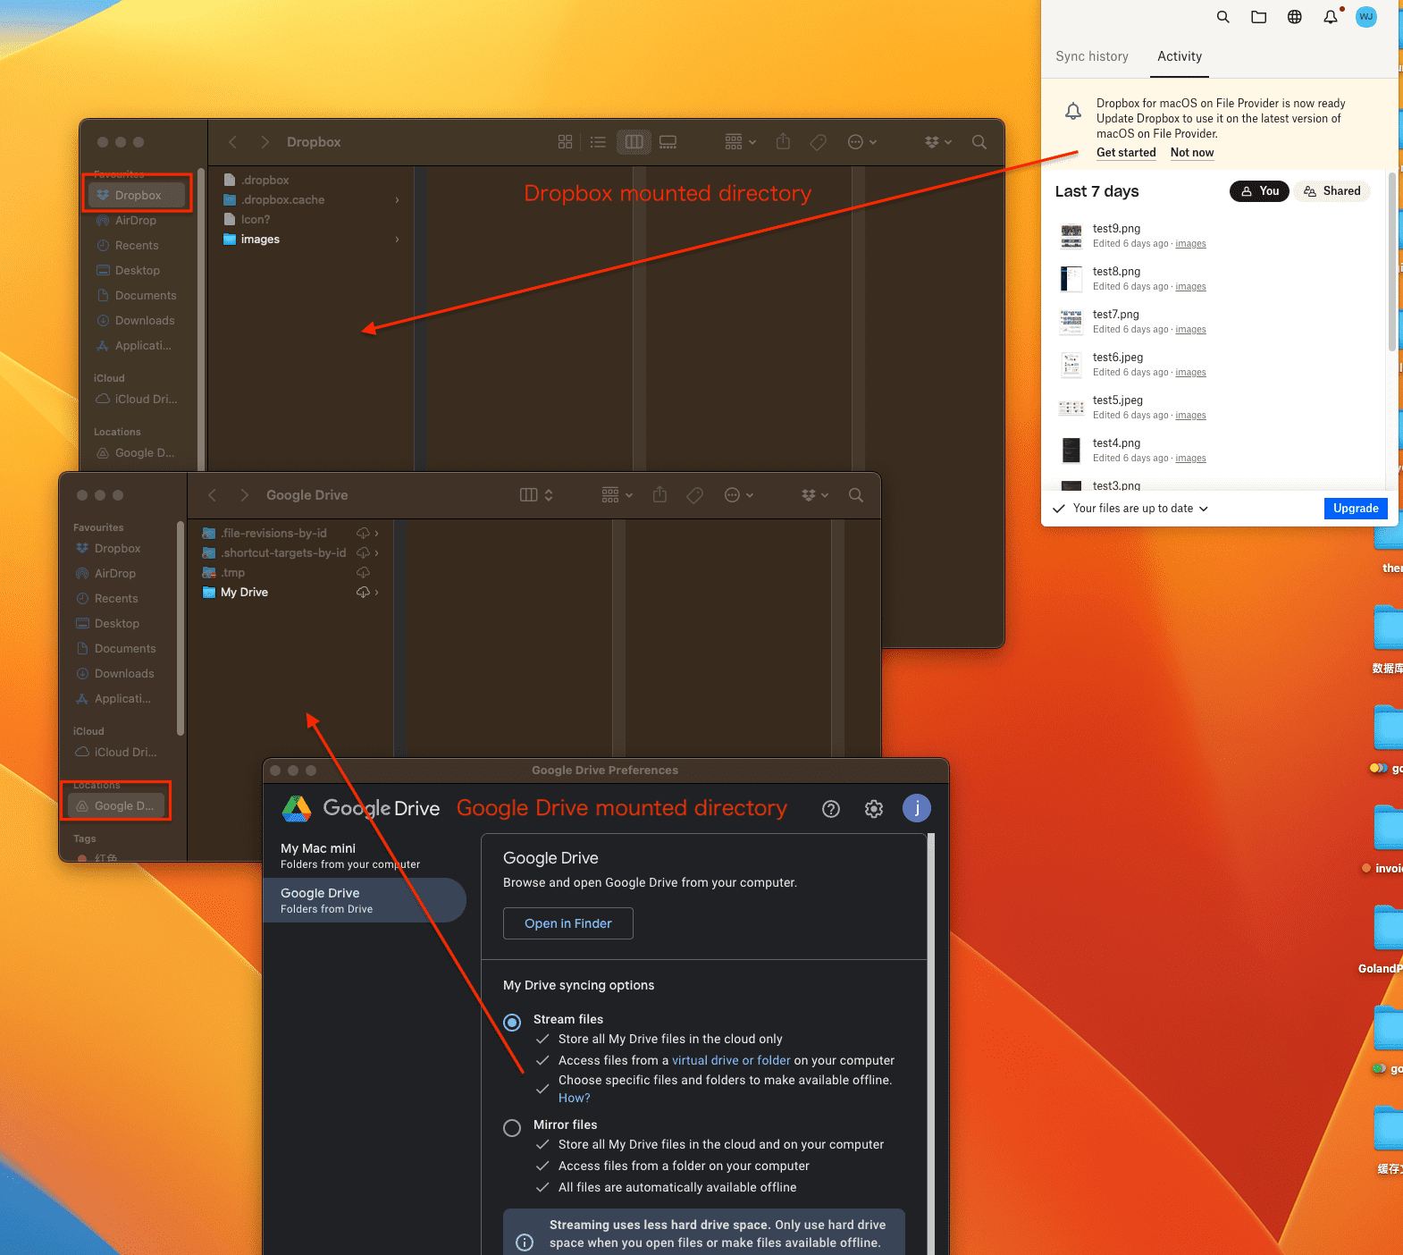Switch Dropbox Finder to gallery view

point(668,142)
